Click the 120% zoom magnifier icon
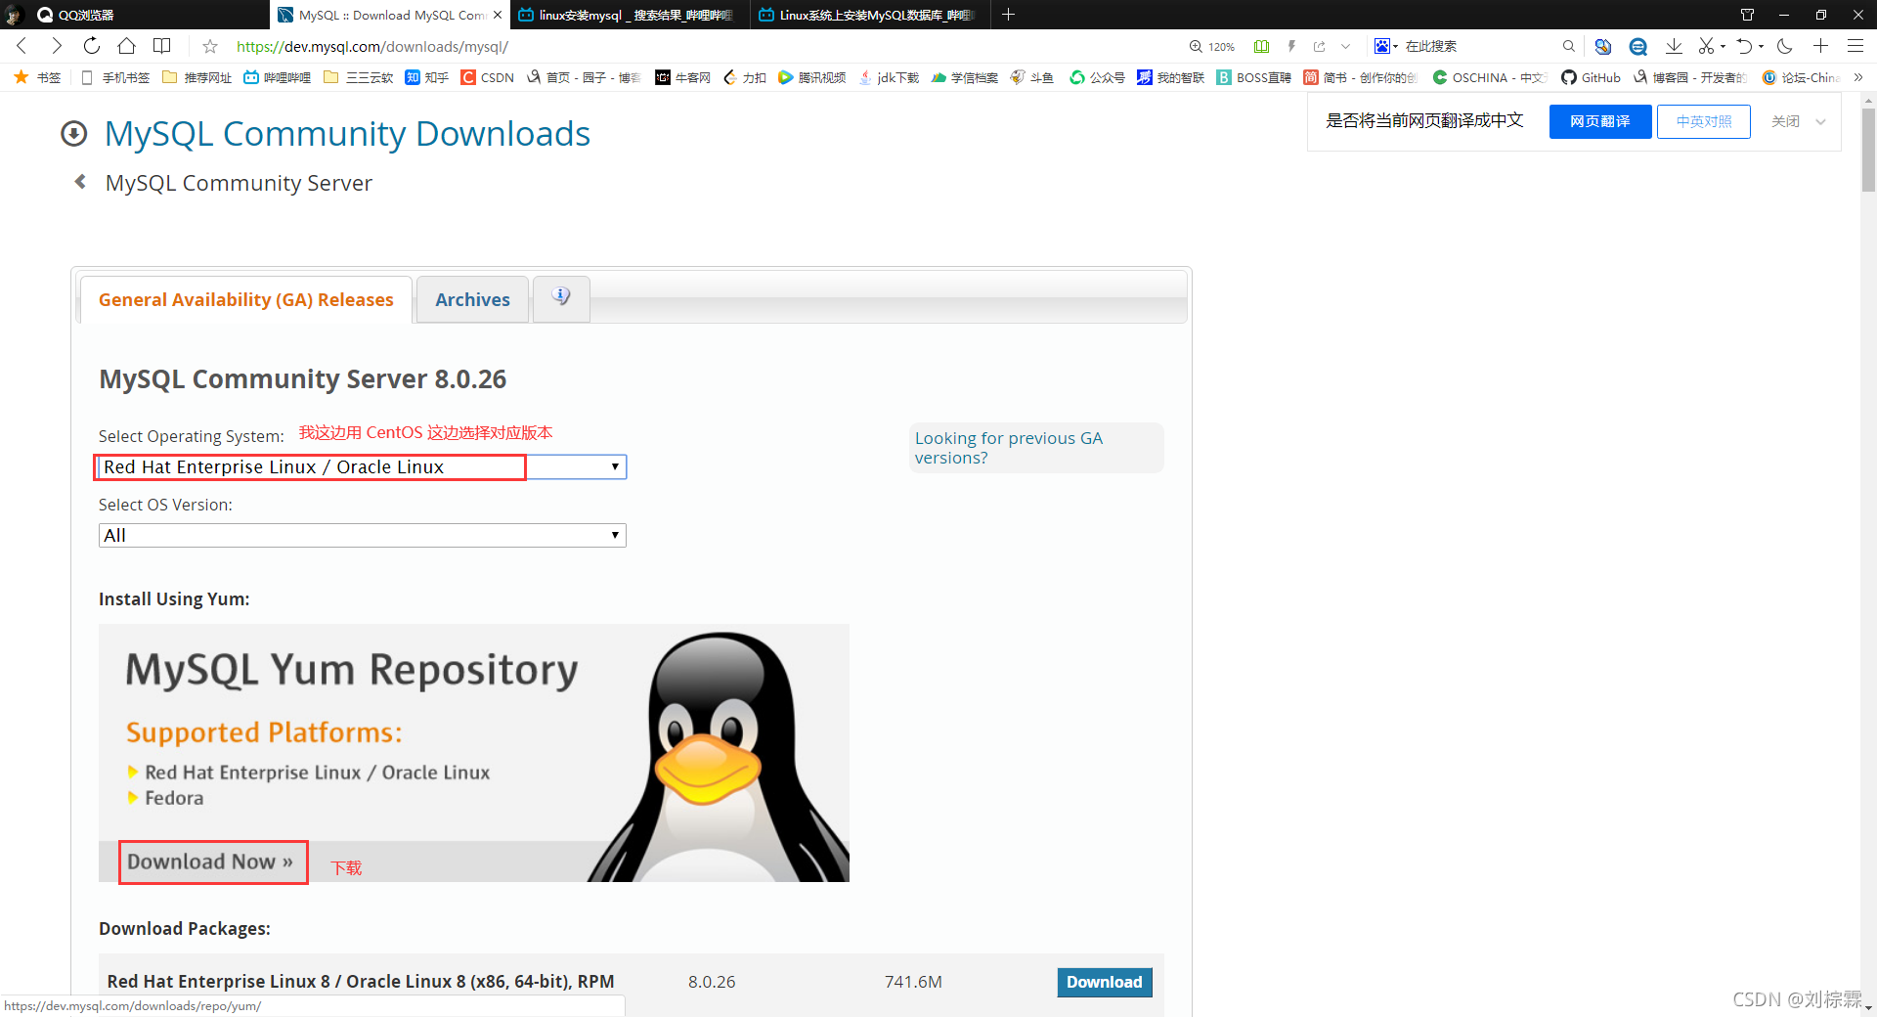 (x=1196, y=46)
